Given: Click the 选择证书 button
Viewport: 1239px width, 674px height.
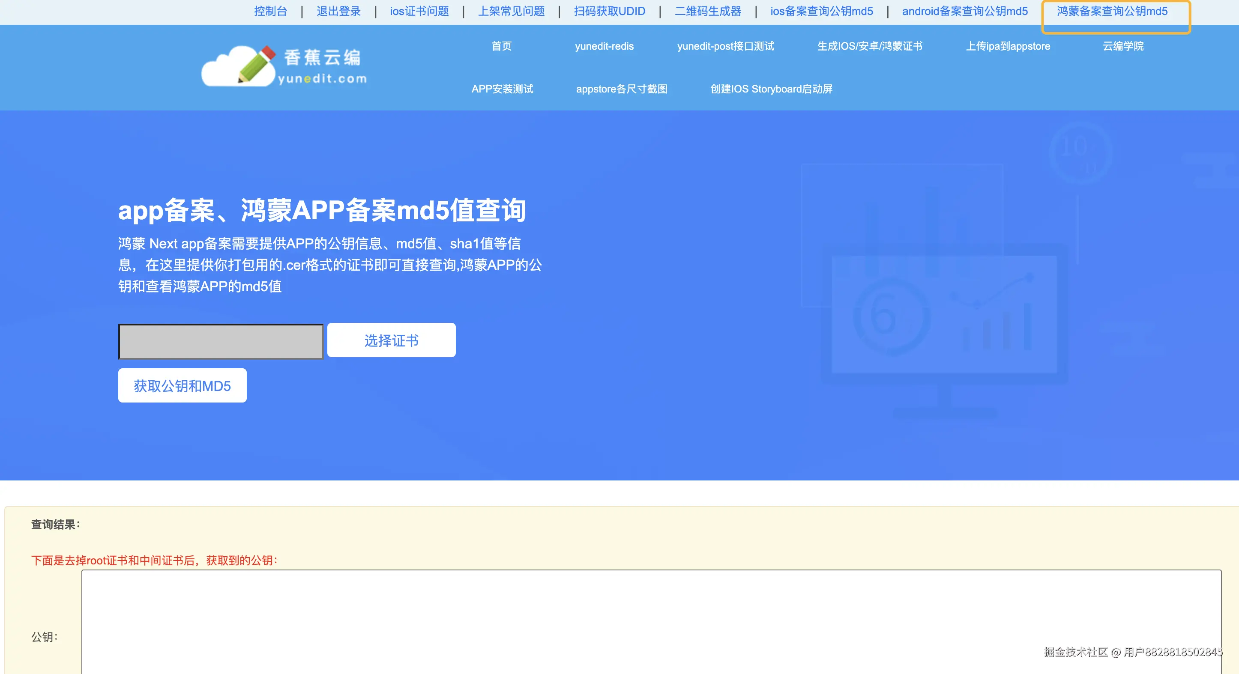Looking at the screenshot, I should click(x=391, y=340).
